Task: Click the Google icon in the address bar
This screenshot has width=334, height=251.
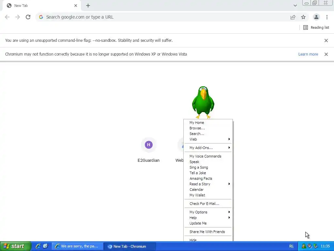Action: click(41, 17)
